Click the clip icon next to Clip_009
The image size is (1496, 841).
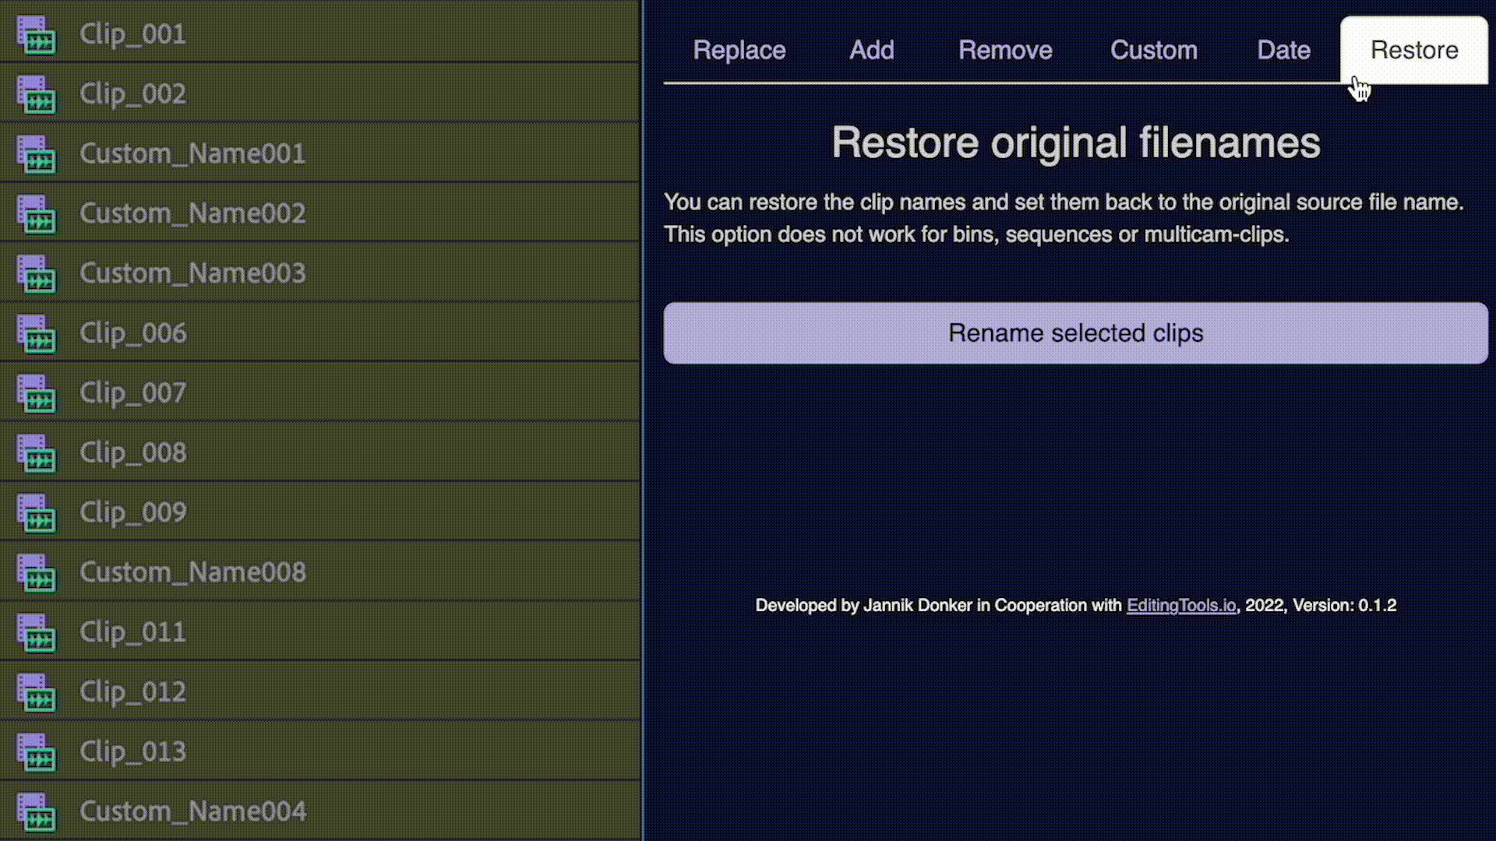[x=36, y=512]
